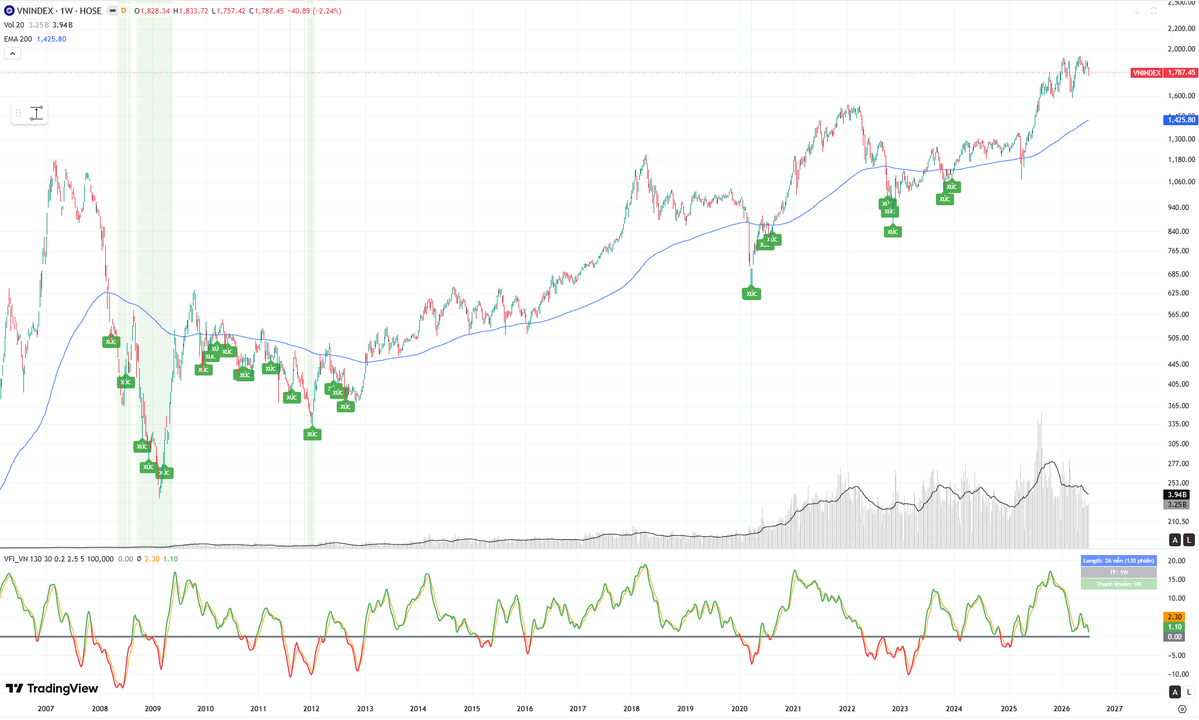Image resolution: width=1199 pixels, height=720 pixels.
Task: Click the faint down-arrow icon at top right
Action: (1137, 11)
